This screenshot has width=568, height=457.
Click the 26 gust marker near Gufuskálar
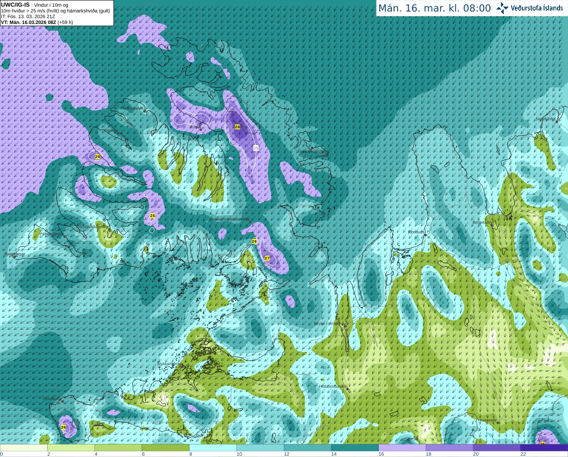click(x=63, y=427)
